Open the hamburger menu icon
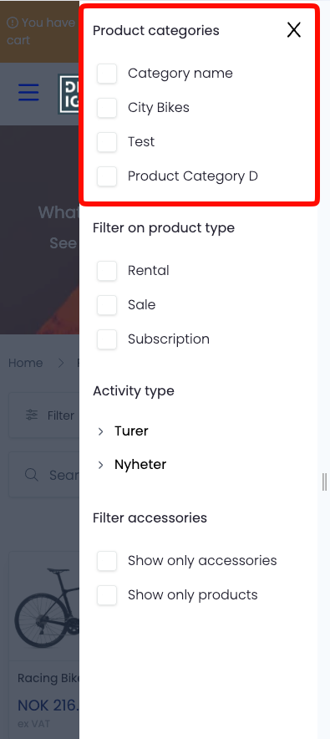 click(x=28, y=92)
